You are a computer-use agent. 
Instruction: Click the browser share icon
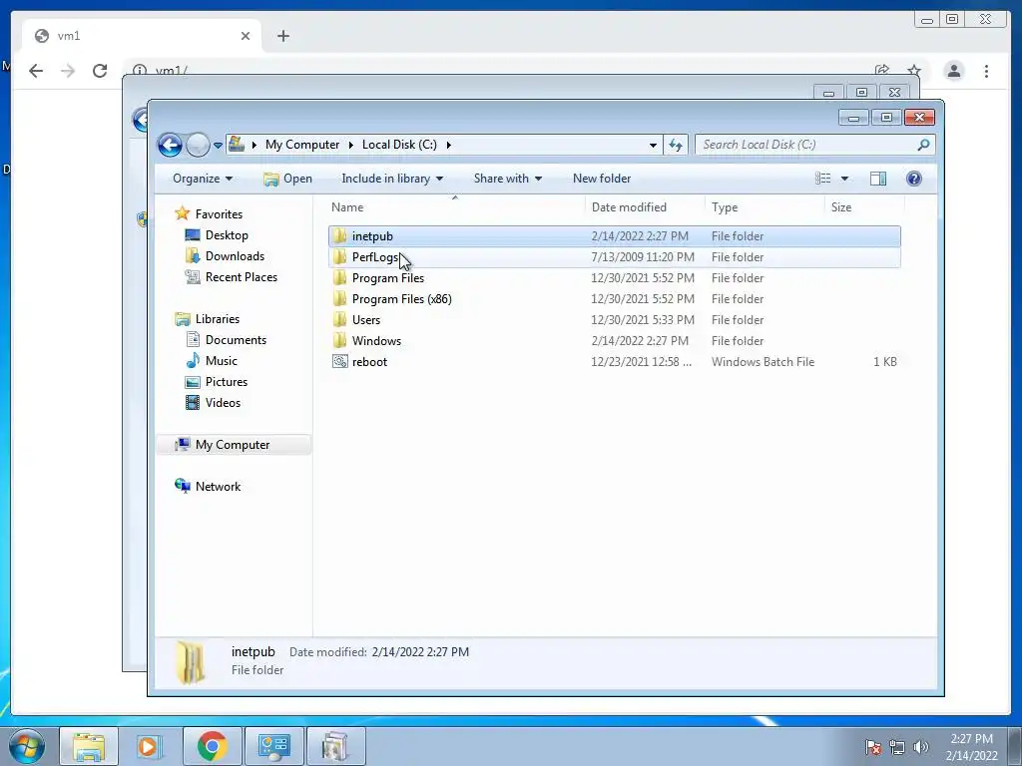tap(882, 71)
